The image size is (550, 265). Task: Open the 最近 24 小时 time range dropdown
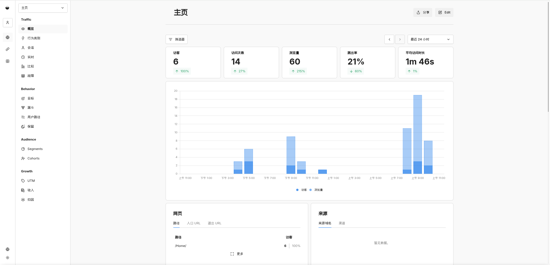coord(430,39)
